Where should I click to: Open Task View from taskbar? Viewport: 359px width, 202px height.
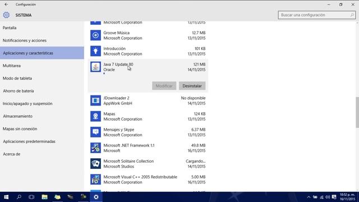coord(31,197)
